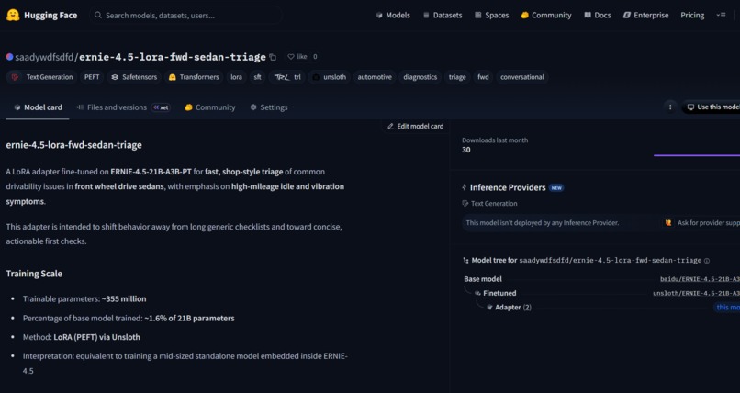Select the PEFT tag
This screenshot has height=393, width=740.
(92, 77)
